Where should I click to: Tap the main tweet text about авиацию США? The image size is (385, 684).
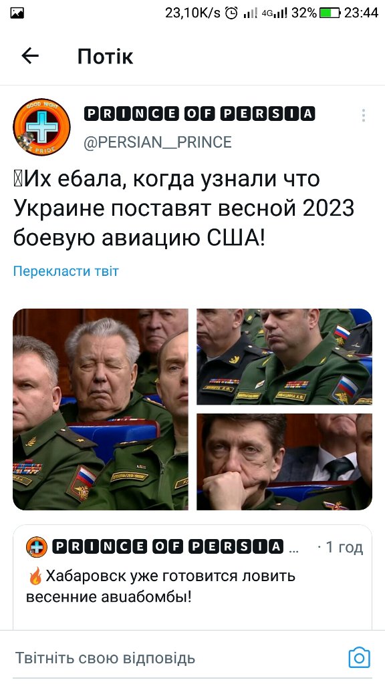pos(183,208)
